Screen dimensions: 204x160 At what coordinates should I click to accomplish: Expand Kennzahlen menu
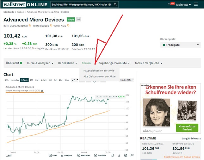[x=67, y=63]
